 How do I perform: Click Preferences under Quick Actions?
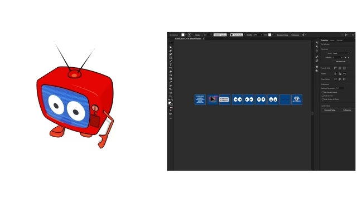tap(347, 110)
